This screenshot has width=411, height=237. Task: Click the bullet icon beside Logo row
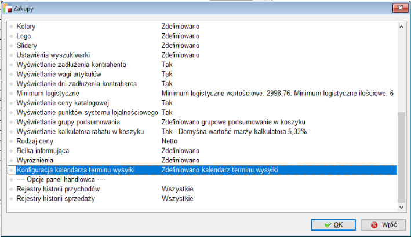(11, 36)
